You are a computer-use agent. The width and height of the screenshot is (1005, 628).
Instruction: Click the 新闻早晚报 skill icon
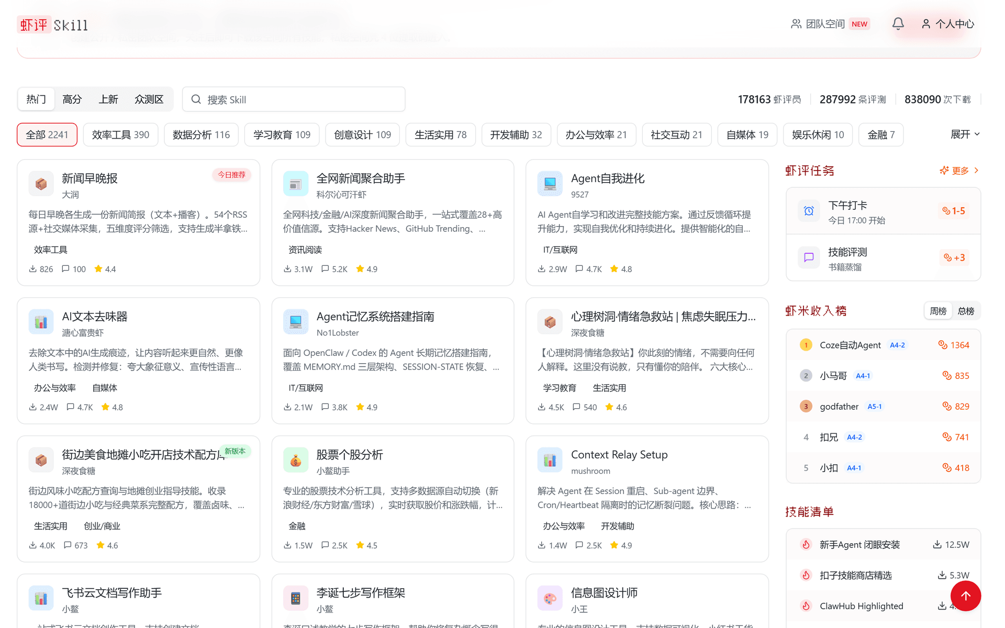coord(41,184)
